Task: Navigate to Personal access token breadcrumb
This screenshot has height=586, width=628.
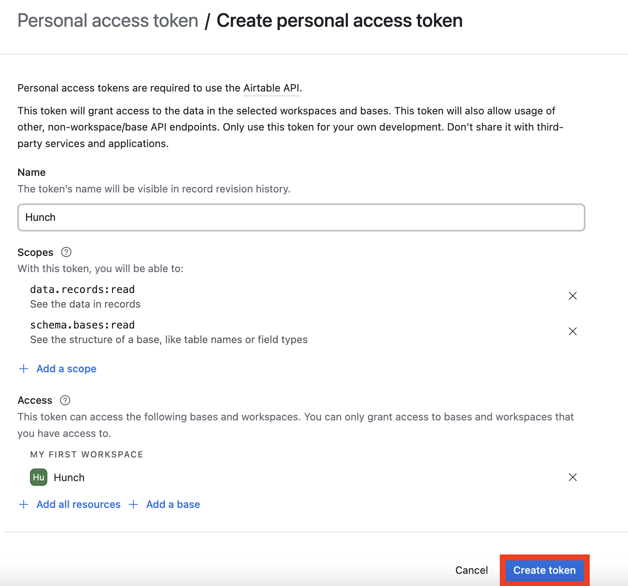Action: 108,20
